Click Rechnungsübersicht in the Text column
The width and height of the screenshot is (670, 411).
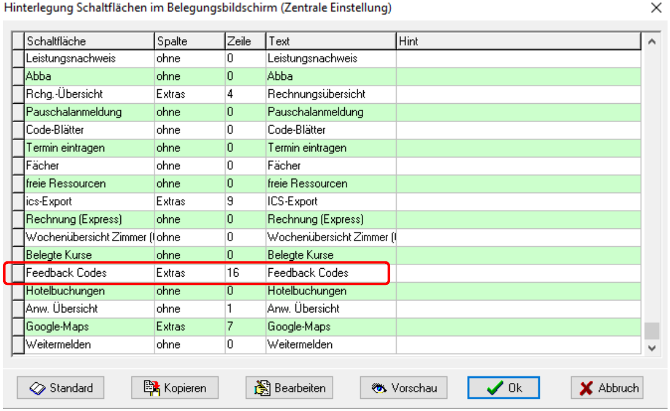[x=331, y=94]
